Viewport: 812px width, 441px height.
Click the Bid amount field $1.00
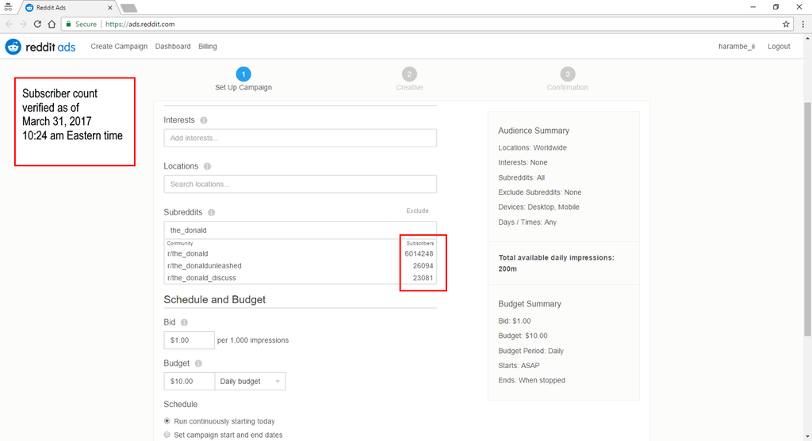189,340
